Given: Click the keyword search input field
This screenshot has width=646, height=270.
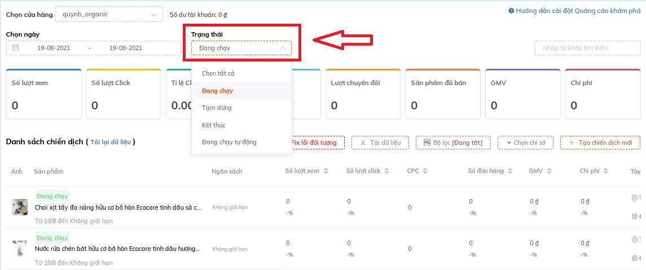Looking at the screenshot, I should click(x=587, y=48).
